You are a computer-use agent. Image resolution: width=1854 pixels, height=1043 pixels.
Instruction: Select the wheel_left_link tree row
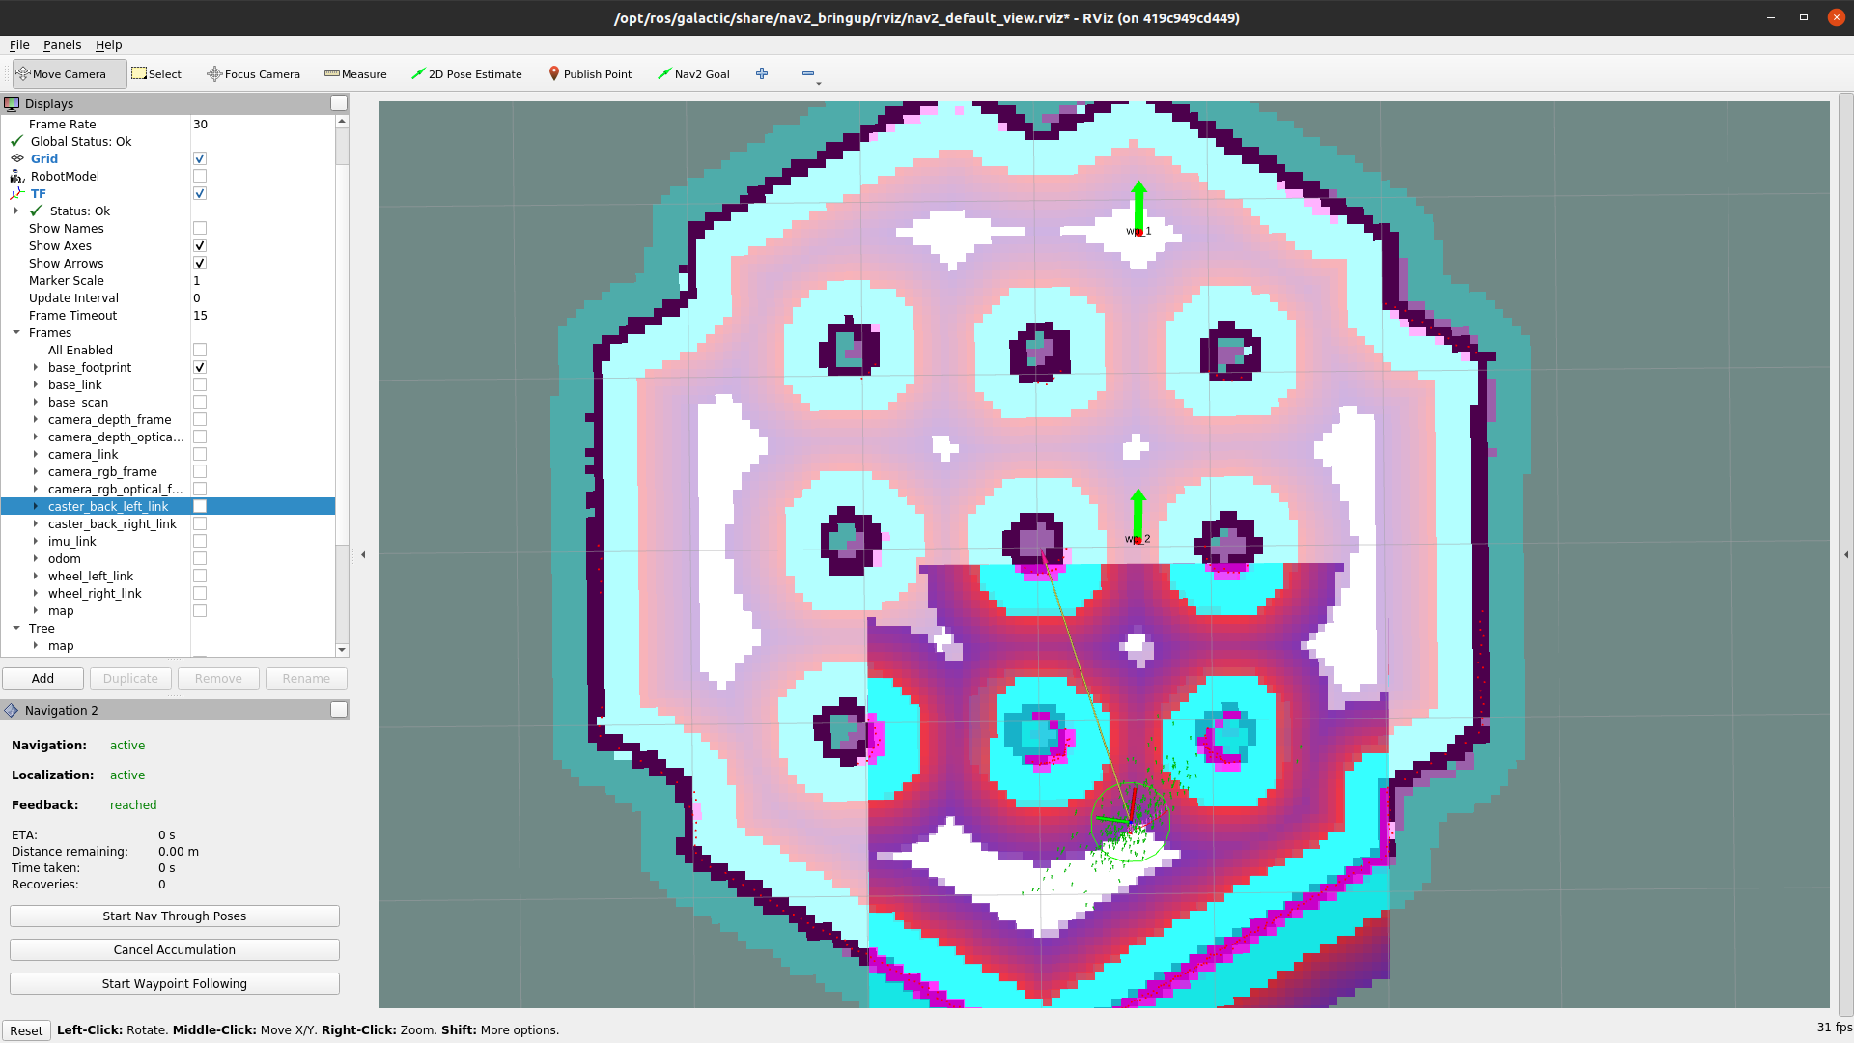click(168, 576)
